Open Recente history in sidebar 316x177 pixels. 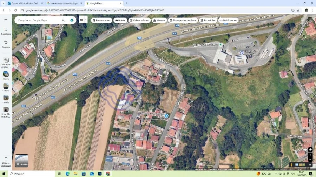pos(6,44)
